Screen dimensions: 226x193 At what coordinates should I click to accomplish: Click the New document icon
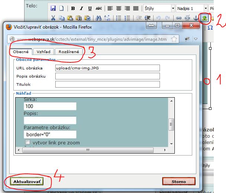click(62, 9)
